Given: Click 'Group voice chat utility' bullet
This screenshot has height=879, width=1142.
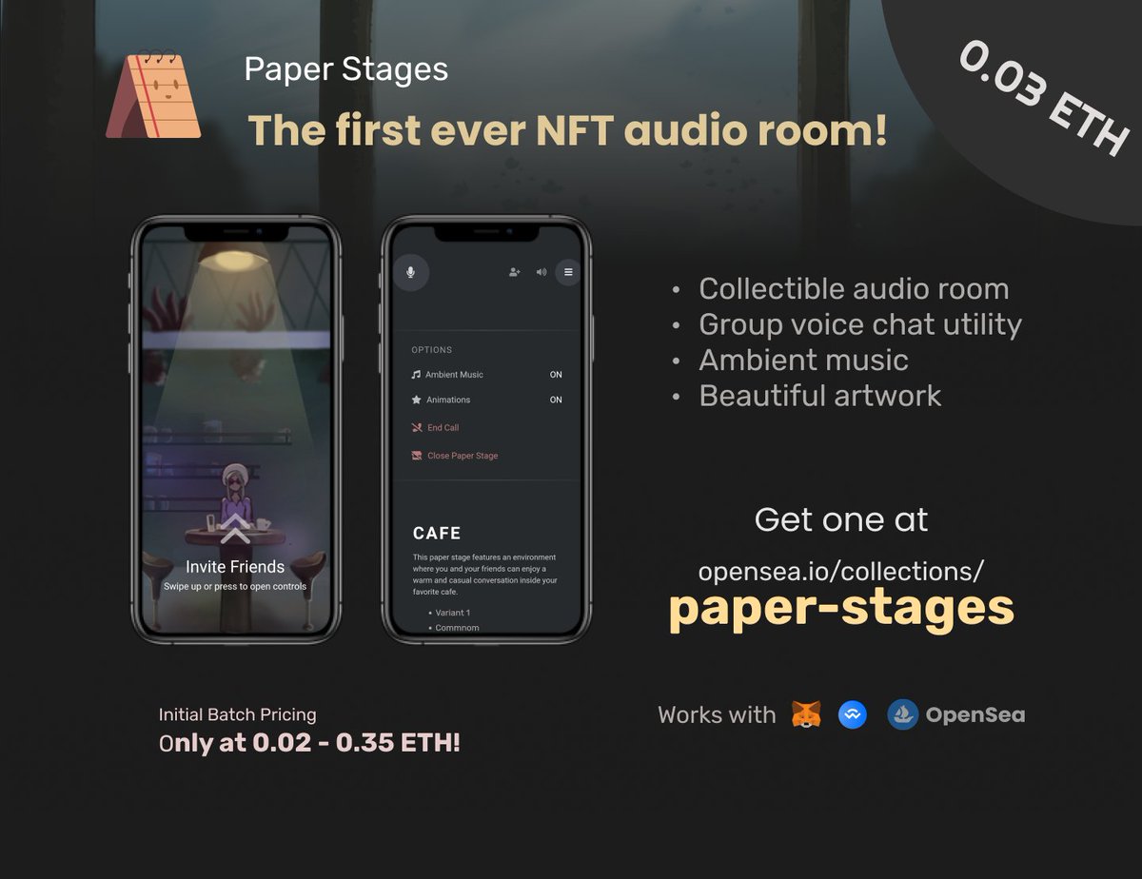Looking at the screenshot, I should [860, 324].
